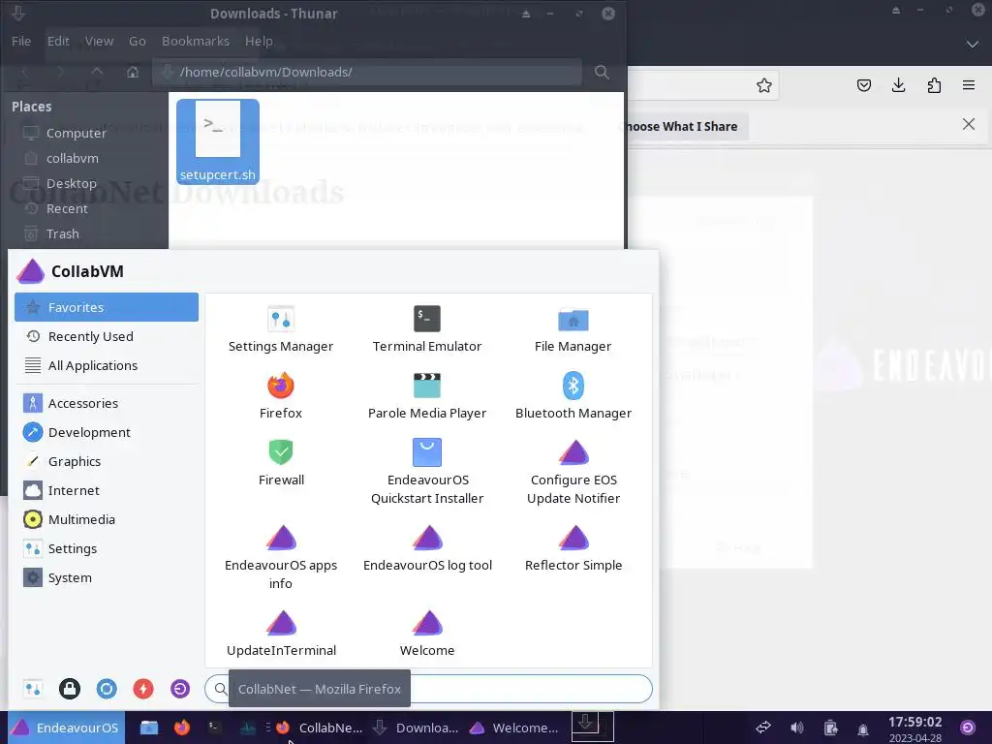The image size is (992, 744).
Task: Open the Multimedia category
Action: click(x=107, y=519)
